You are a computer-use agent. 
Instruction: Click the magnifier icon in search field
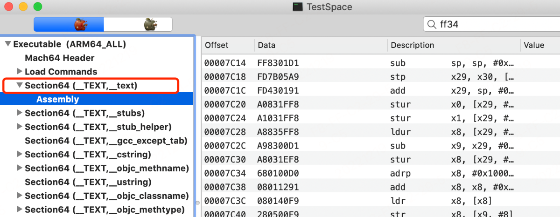click(x=432, y=24)
